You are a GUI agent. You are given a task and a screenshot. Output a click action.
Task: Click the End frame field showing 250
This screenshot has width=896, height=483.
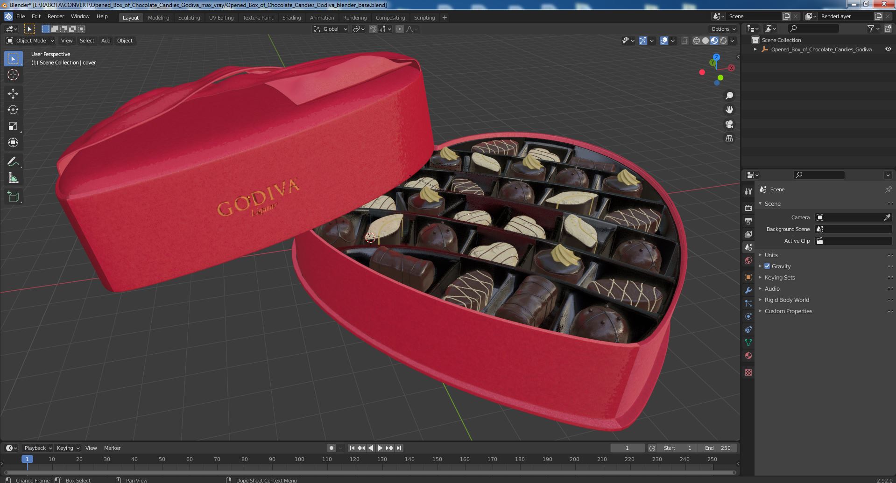tap(718, 448)
